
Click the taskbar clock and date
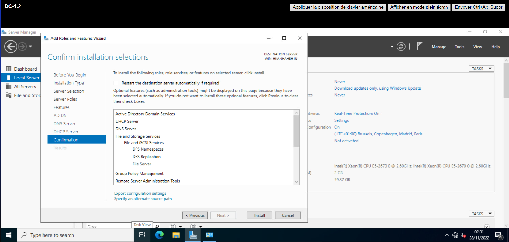tap(479, 235)
